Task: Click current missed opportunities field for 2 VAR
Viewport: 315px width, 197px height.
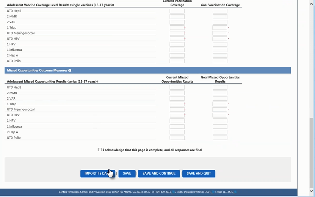Action: click(177, 98)
